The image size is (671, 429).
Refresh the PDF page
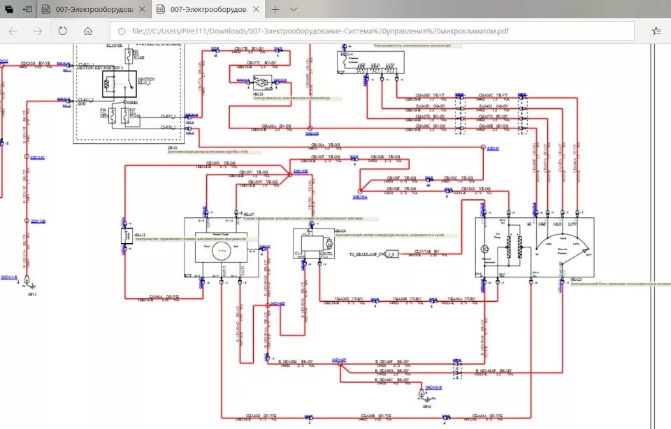point(63,31)
